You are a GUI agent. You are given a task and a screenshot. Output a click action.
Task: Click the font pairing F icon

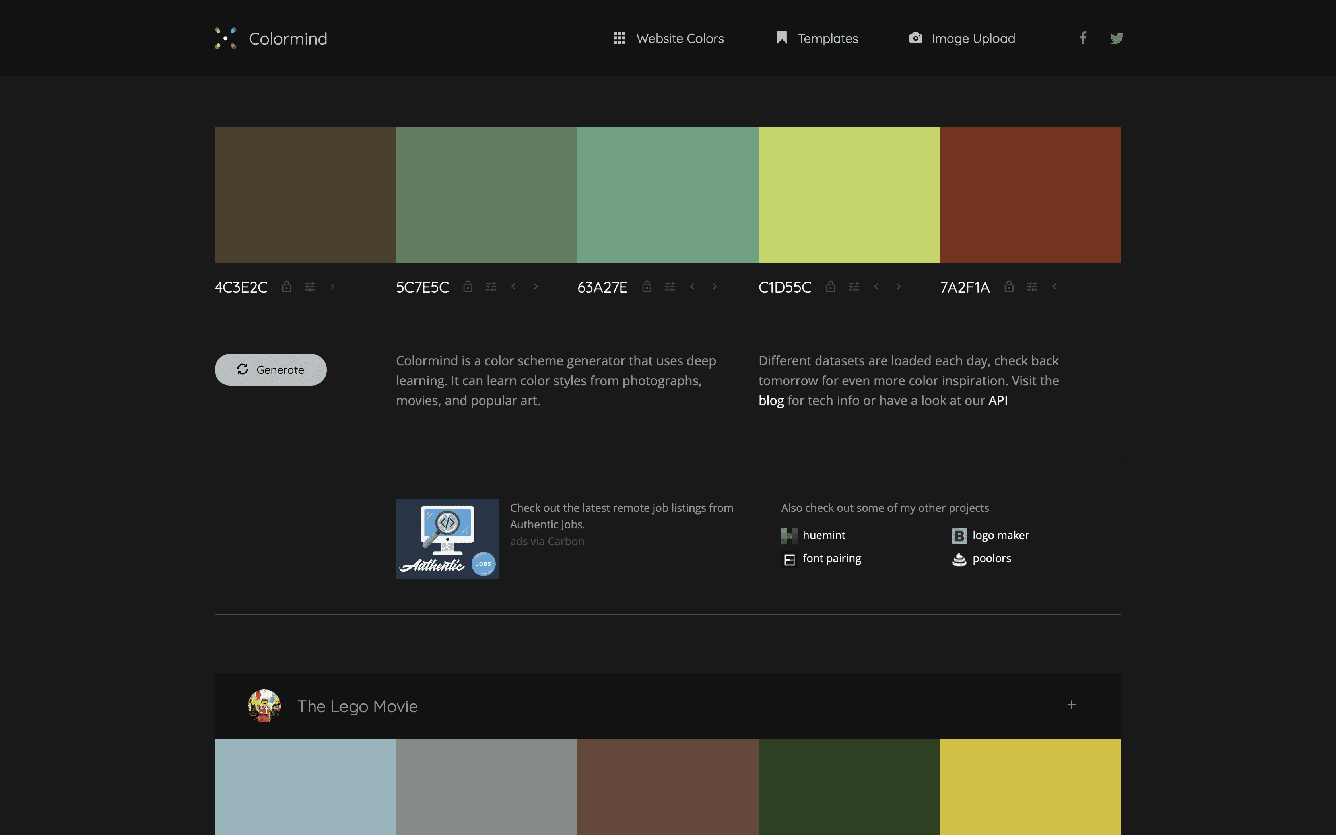[x=789, y=559]
